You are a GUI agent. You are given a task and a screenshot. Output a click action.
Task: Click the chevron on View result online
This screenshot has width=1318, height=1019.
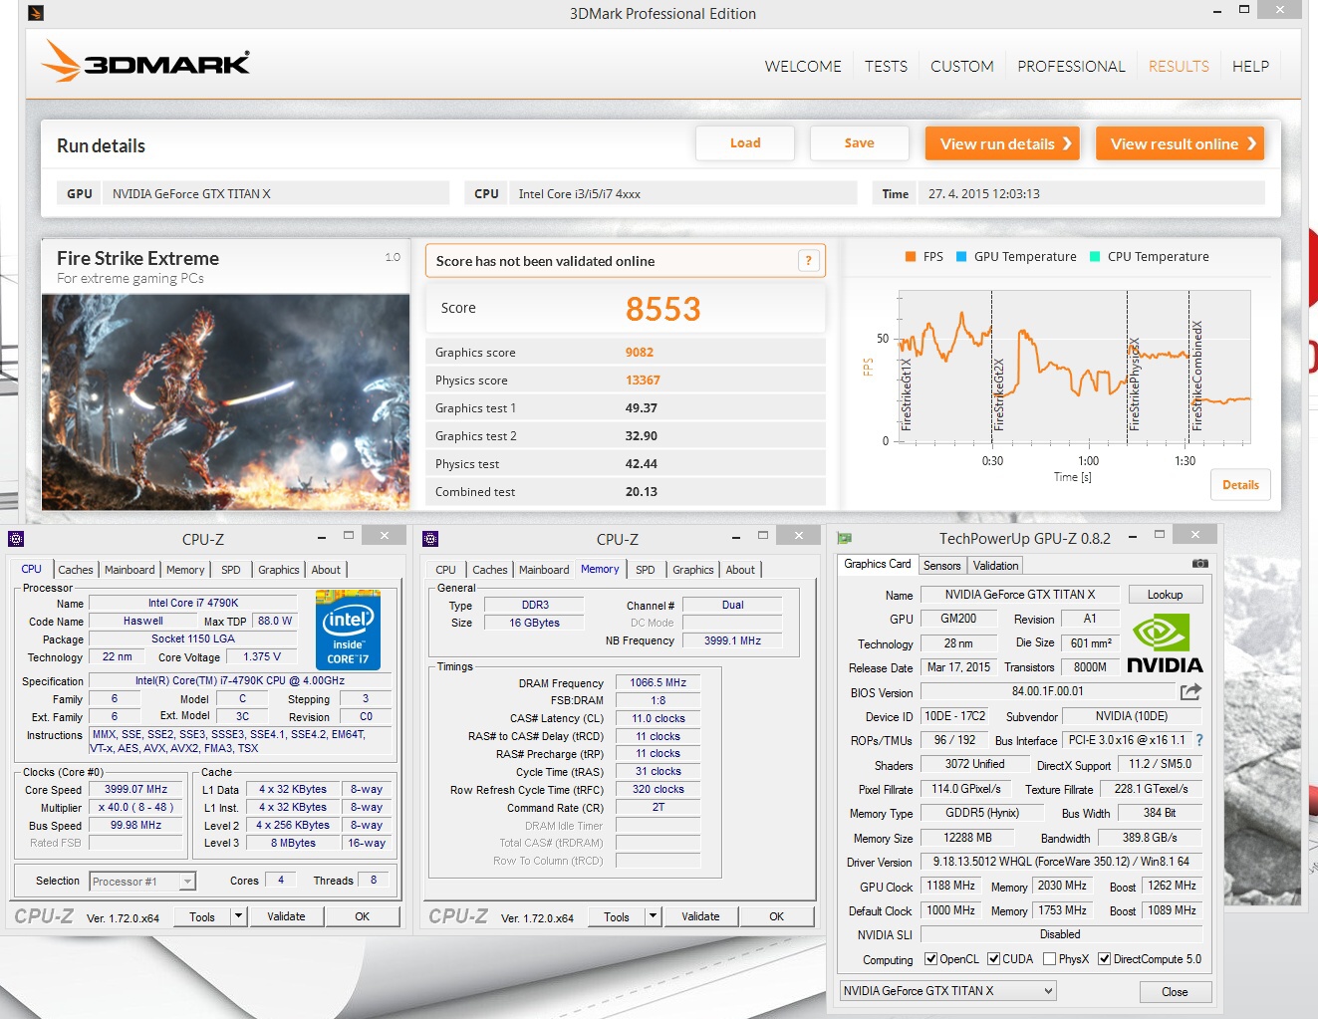pos(1251,143)
